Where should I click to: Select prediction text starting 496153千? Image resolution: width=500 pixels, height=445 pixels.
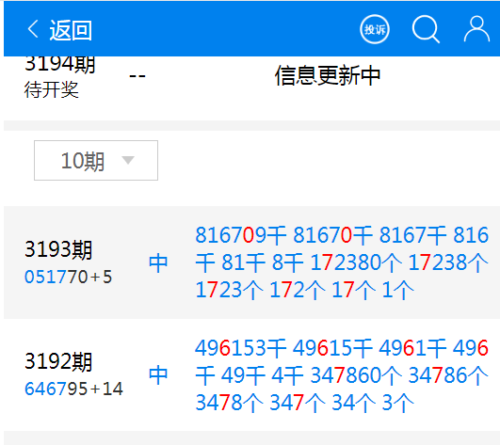point(342,375)
